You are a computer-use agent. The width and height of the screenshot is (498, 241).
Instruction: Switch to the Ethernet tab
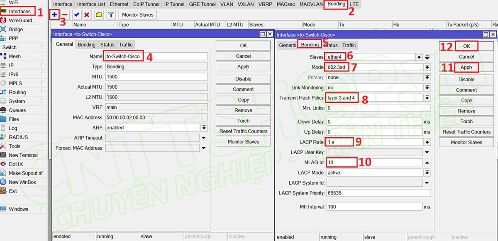119,4
